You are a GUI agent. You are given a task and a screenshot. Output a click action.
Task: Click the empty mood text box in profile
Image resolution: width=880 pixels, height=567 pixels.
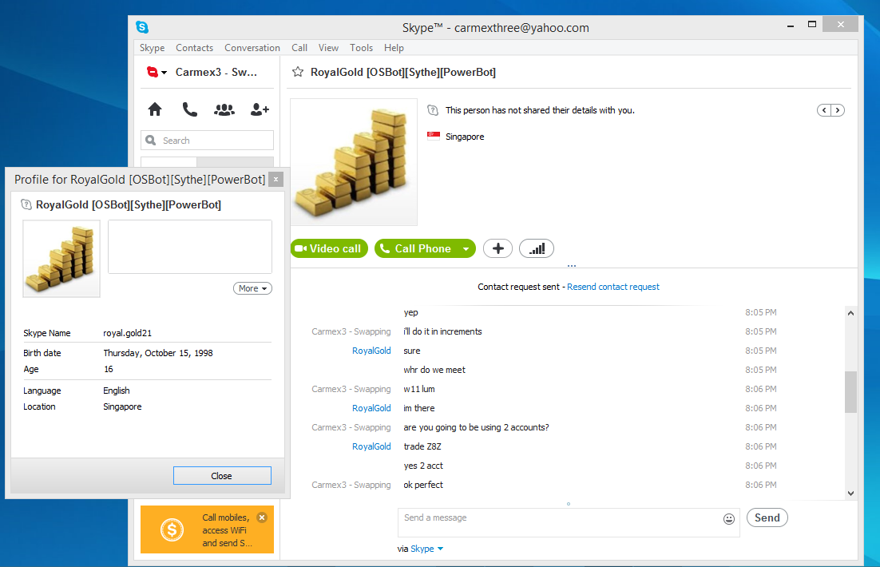tap(190, 247)
